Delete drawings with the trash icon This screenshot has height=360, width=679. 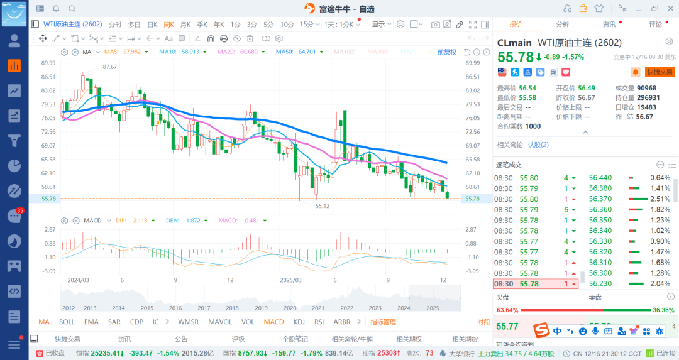point(250,38)
